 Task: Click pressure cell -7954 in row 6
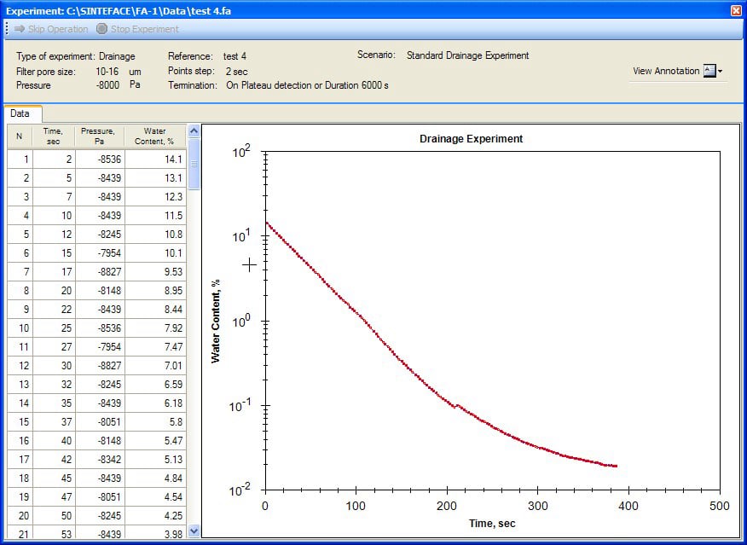click(x=100, y=253)
